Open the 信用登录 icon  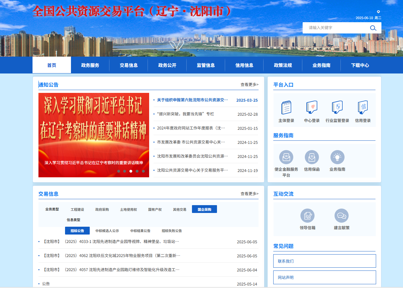(363, 108)
